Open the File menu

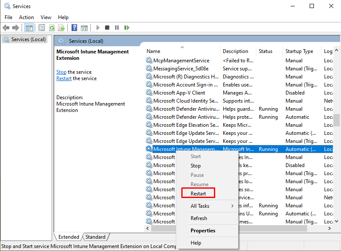[8, 17]
